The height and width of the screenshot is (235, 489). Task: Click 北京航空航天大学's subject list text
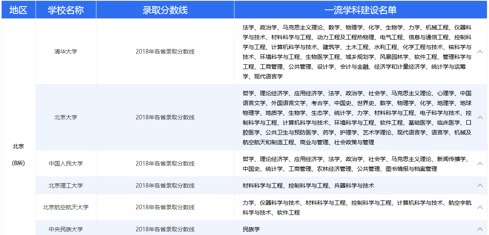357,208
